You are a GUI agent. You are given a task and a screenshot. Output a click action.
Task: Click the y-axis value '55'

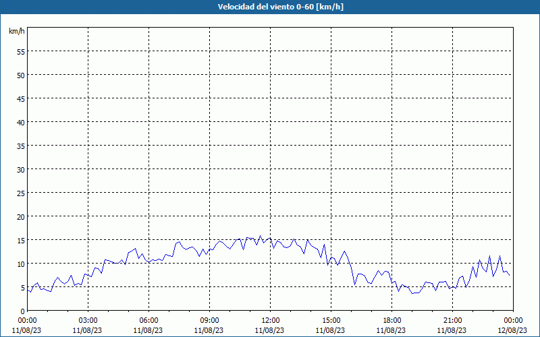[21, 52]
